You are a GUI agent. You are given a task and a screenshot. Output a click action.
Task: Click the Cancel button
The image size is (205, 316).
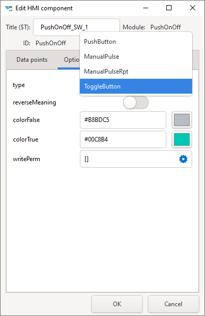click(x=173, y=304)
